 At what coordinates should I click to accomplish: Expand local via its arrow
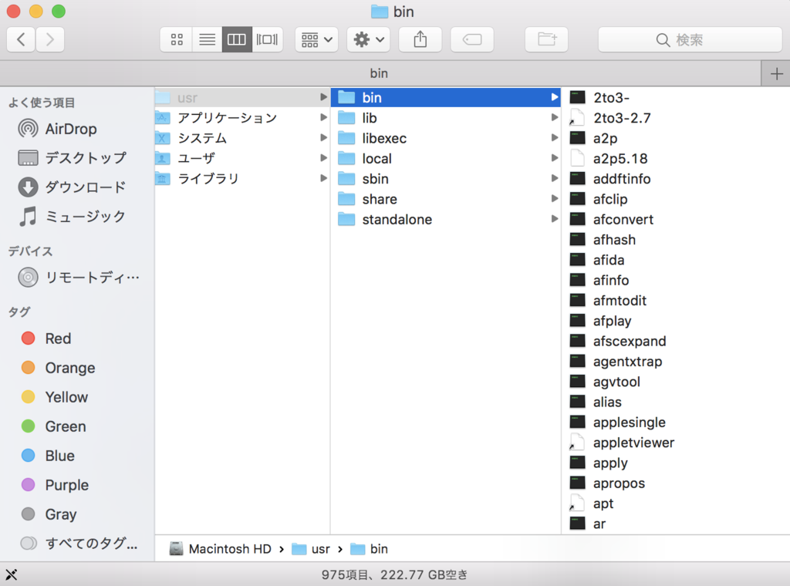click(554, 158)
